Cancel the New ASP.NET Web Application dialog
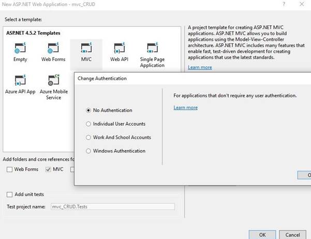Viewport: 311px width, 239px height. (x=292, y=235)
